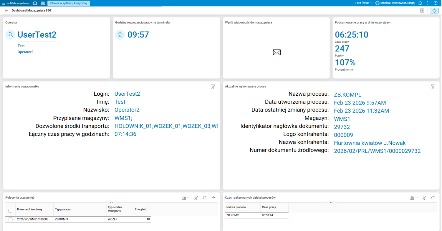The width and height of the screenshot is (442, 231).
Task: Click the operator avatar icon beside UserTest2
Action: coord(10,35)
